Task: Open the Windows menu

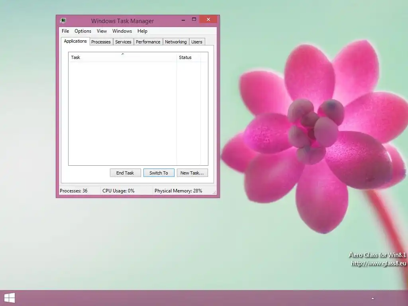Action: tap(122, 31)
